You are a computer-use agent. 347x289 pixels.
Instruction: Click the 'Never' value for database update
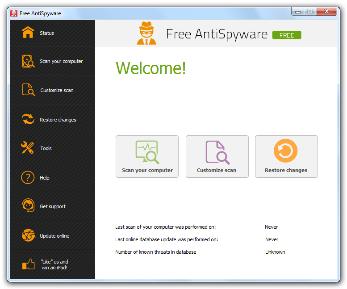(x=272, y=239)
